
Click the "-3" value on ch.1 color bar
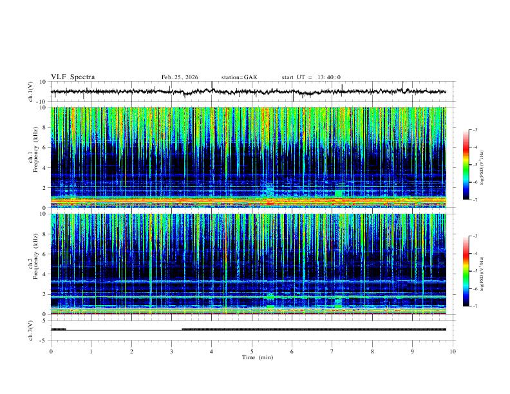(475, 129)
